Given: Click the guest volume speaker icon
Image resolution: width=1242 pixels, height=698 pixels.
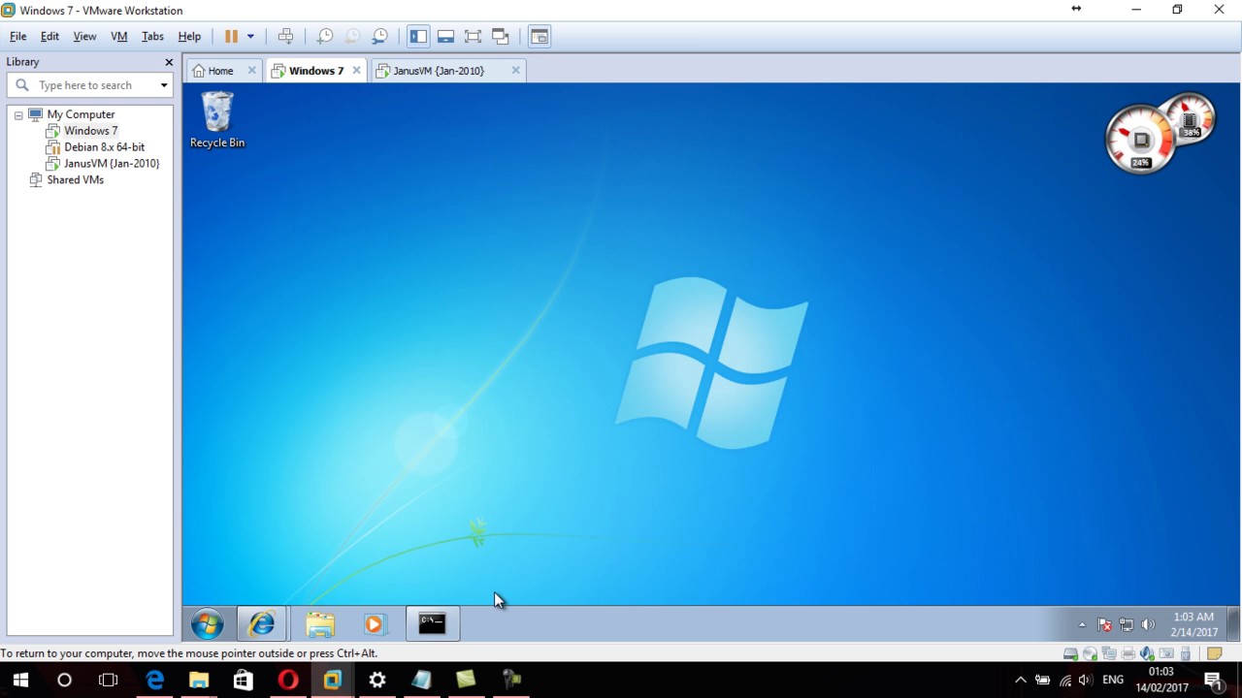Looking at the screenshot, I should [1148, 625].
